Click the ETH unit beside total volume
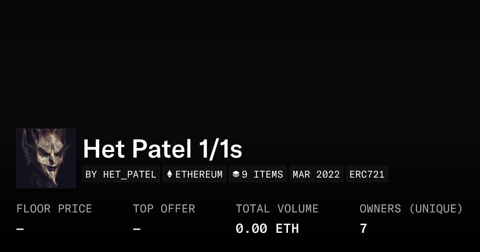The width and height of the screenshot is (480, 252). pos(287,229)
